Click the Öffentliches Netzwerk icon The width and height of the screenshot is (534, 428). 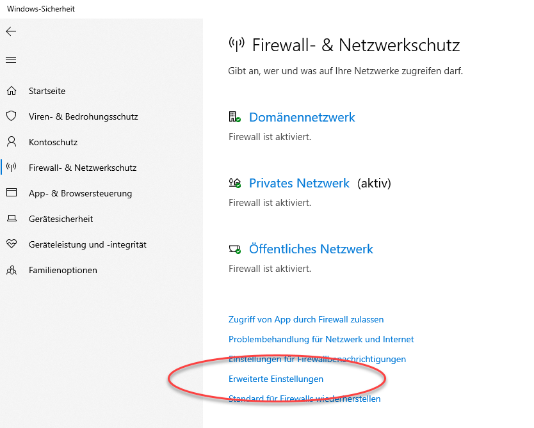click(x=234, y=249)
